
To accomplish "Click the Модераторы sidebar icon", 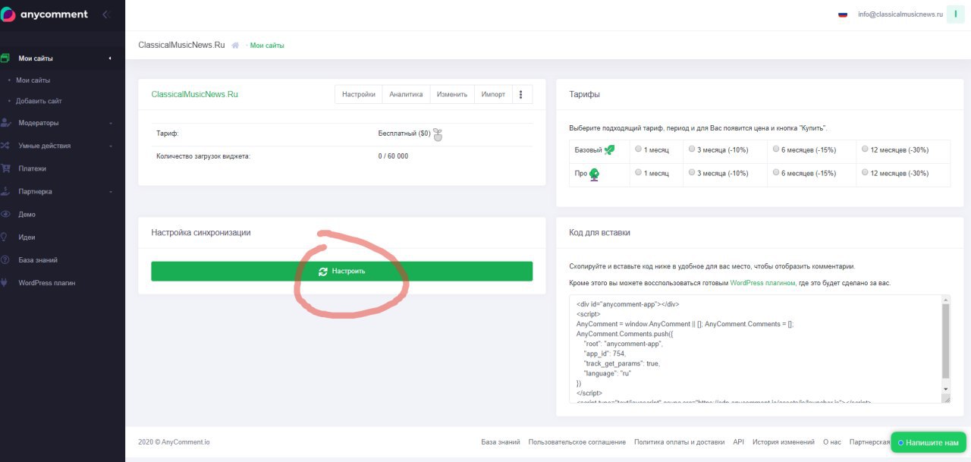I will [x=5, y=123].
